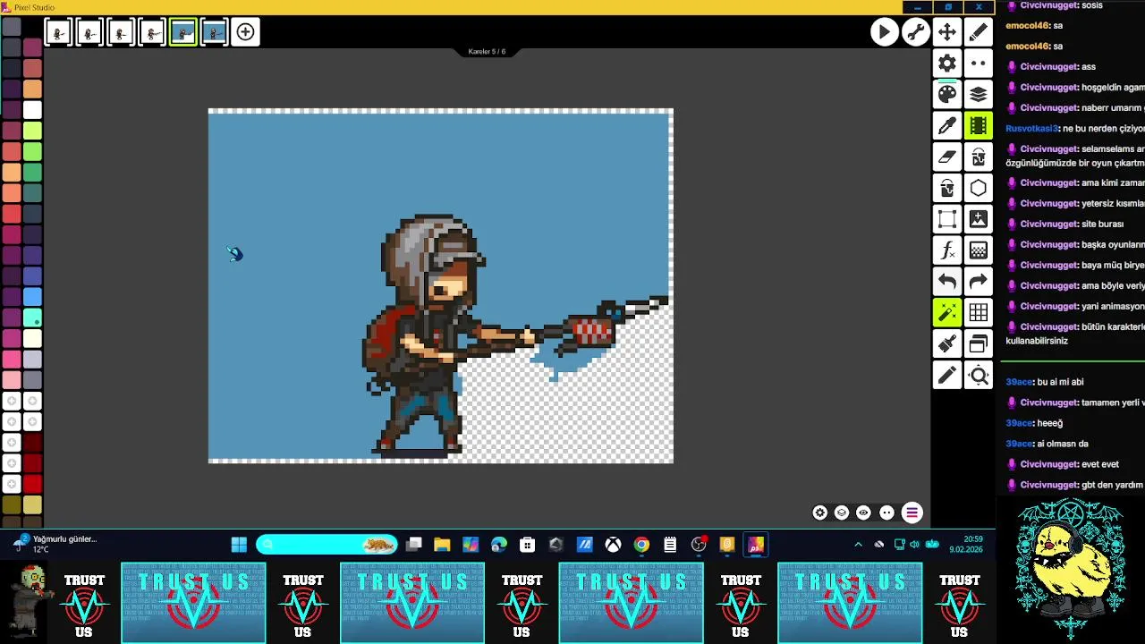Toggle the grid icon
The image size is (1145, 644).
pyautogui.click(x=979, y=312)
